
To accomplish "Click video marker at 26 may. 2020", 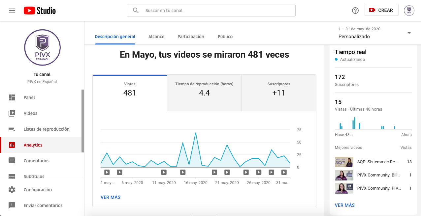I will click(x=259, y=172).
